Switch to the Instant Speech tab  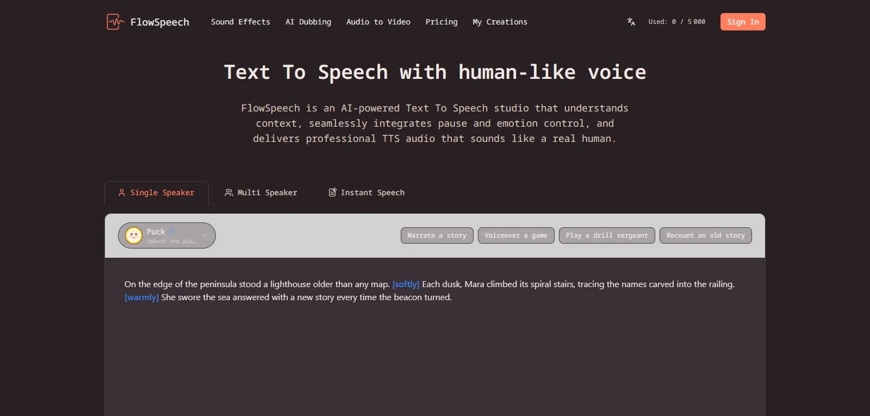[x=366, y=193]
